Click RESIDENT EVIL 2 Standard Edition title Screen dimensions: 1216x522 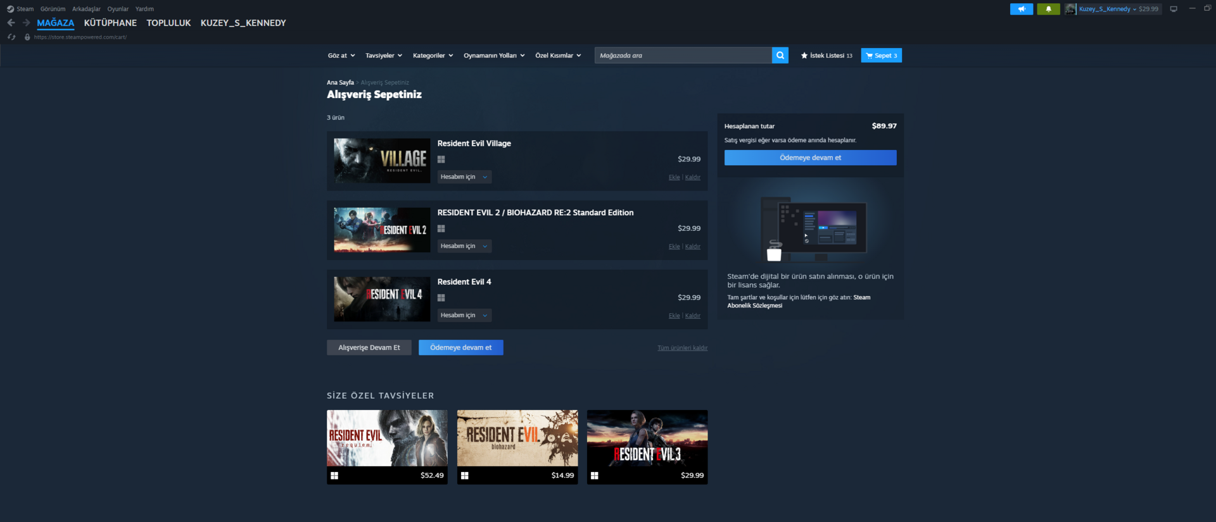pyautogui.click(x=536, y=213)
